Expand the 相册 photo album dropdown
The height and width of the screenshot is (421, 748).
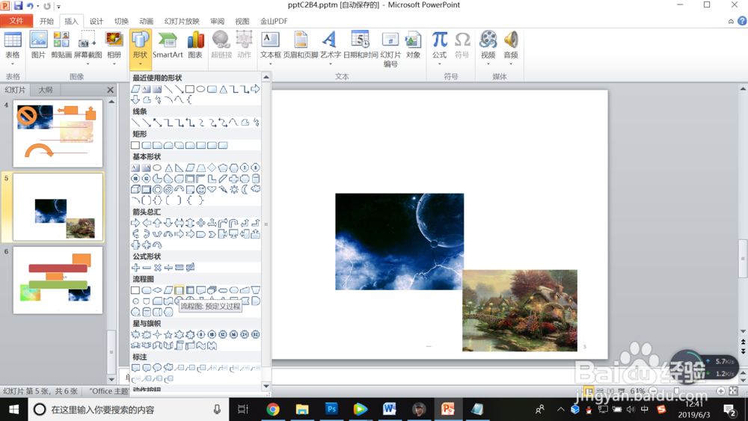coord(114,64)
